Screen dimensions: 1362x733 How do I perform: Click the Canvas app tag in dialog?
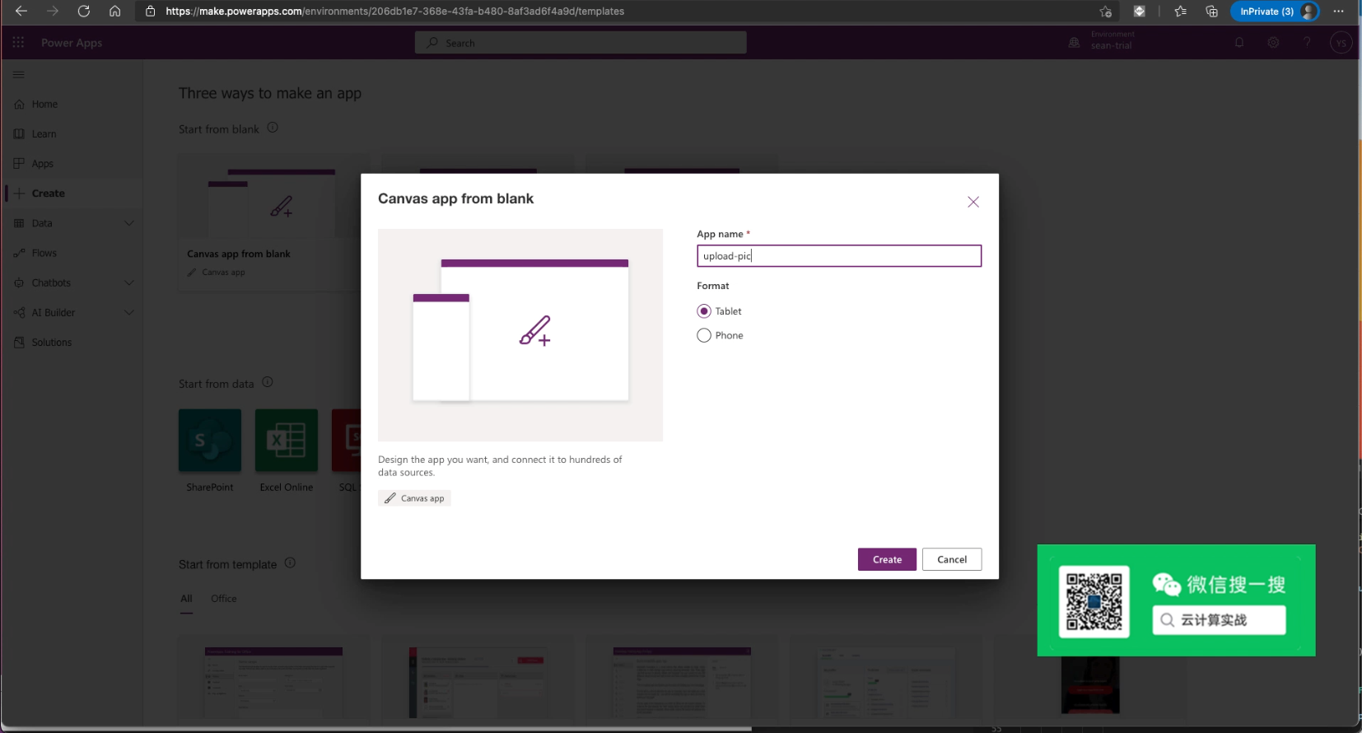pos(414,498)
